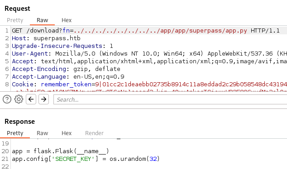Viewport: 287px width, 169px height.
Task: Click the 'Host' header name
Action: point(19,38)
